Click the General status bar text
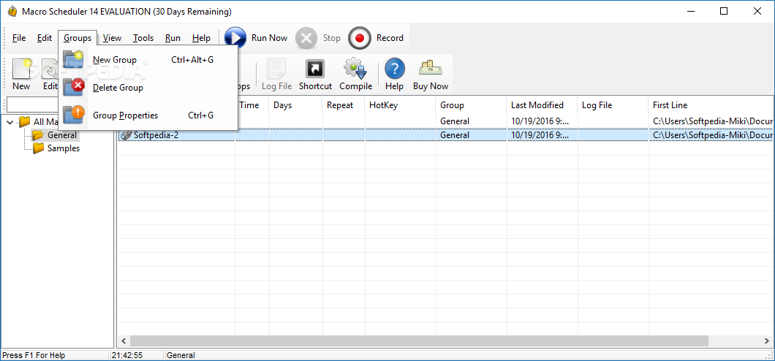This screenshot has width=775, height=361. click(181, 355)
